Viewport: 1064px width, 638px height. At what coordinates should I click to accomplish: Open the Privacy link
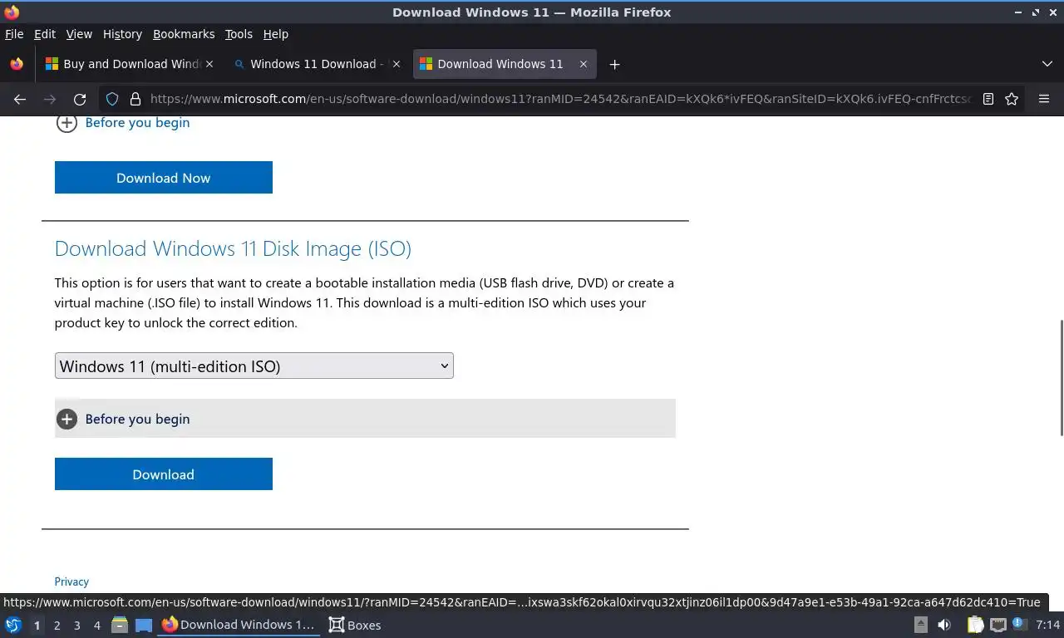click(x=71, y=582)
